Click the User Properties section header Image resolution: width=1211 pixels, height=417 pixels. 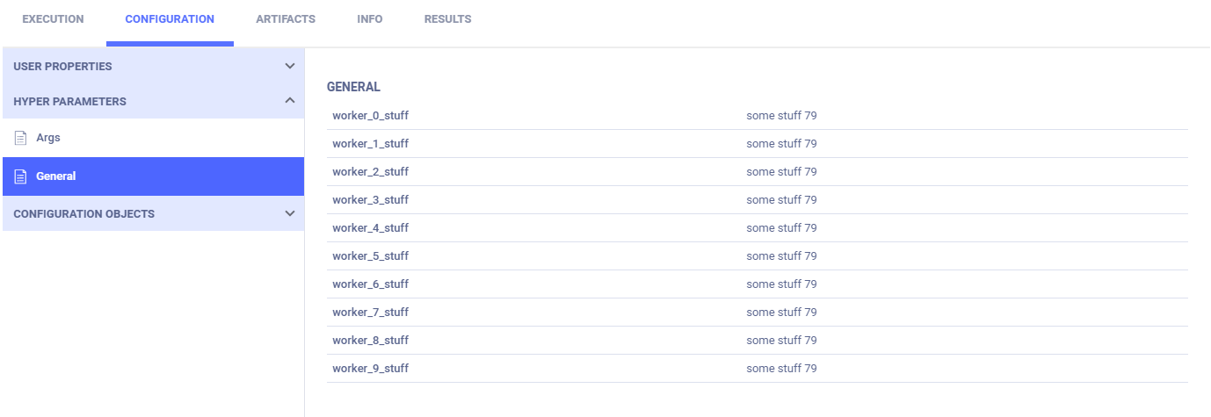tap(63, 67)
